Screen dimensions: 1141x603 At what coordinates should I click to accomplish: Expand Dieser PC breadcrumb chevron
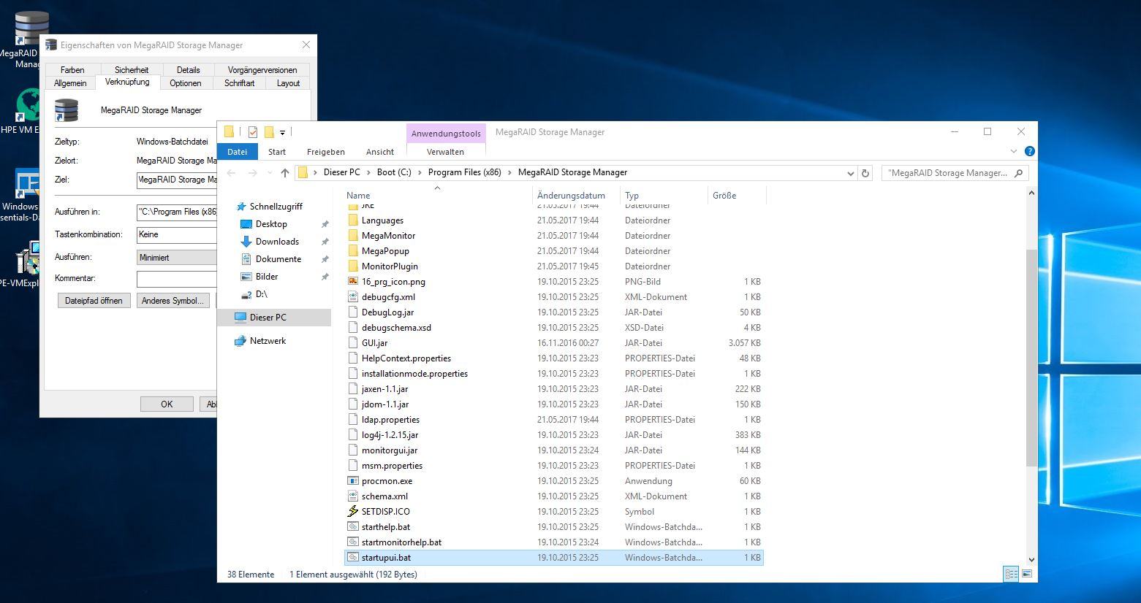pos(369,173)
